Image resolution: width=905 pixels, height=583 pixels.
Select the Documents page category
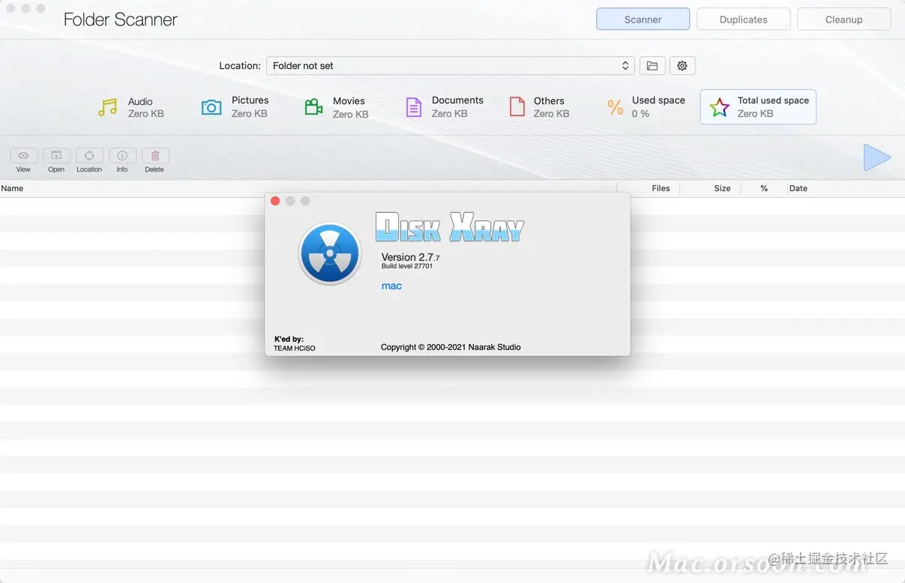[414, 107]
